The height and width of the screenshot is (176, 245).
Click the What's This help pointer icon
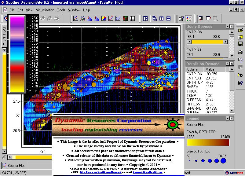pos(240,83)
